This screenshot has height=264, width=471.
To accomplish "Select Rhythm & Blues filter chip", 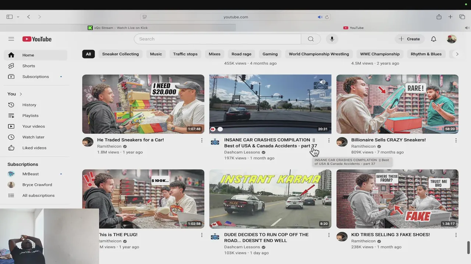I will 426,54.
